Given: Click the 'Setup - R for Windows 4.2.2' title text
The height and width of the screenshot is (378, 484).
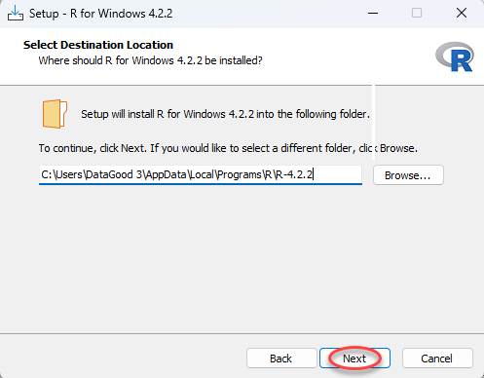Looking at the screenshot, I should (x=100, y=14).
